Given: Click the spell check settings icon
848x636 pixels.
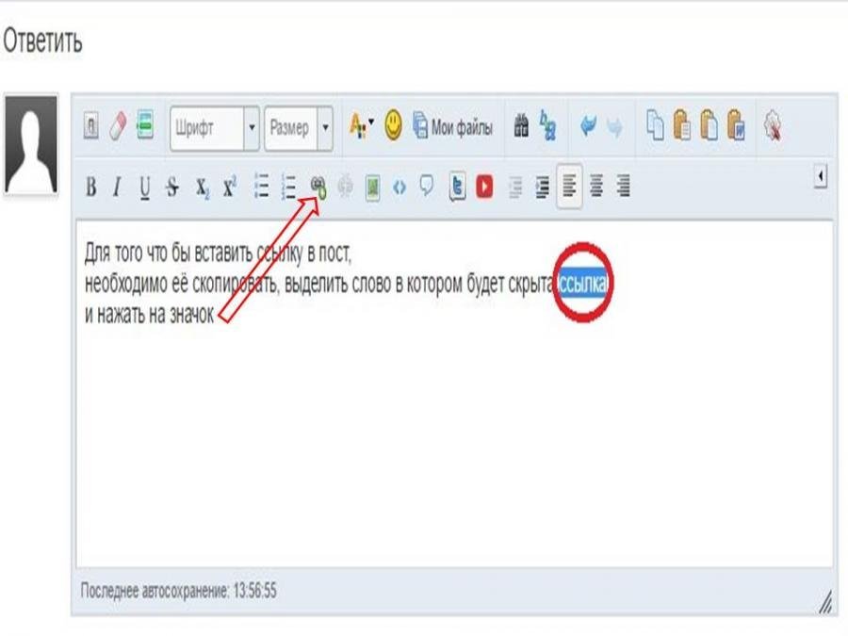Looking at the screenshot, I should click(x=773, y=126).
